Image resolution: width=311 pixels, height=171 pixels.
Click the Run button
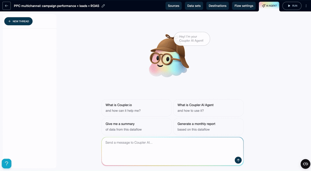292,6
